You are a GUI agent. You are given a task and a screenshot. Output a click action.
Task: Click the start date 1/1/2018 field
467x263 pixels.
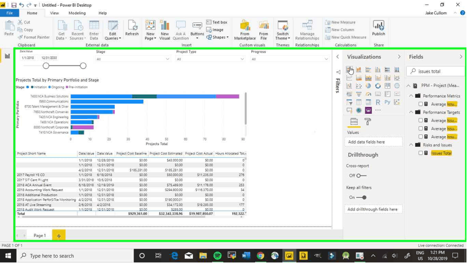(28, 58)
